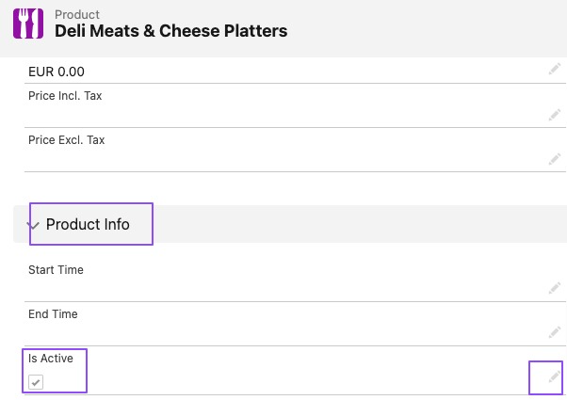Toggle the Is Active checkbox

(x=36, y=381)
